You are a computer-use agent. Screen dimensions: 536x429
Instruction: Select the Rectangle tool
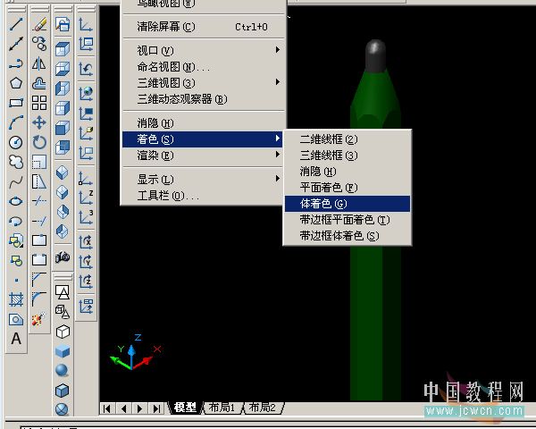click(16, 103)
